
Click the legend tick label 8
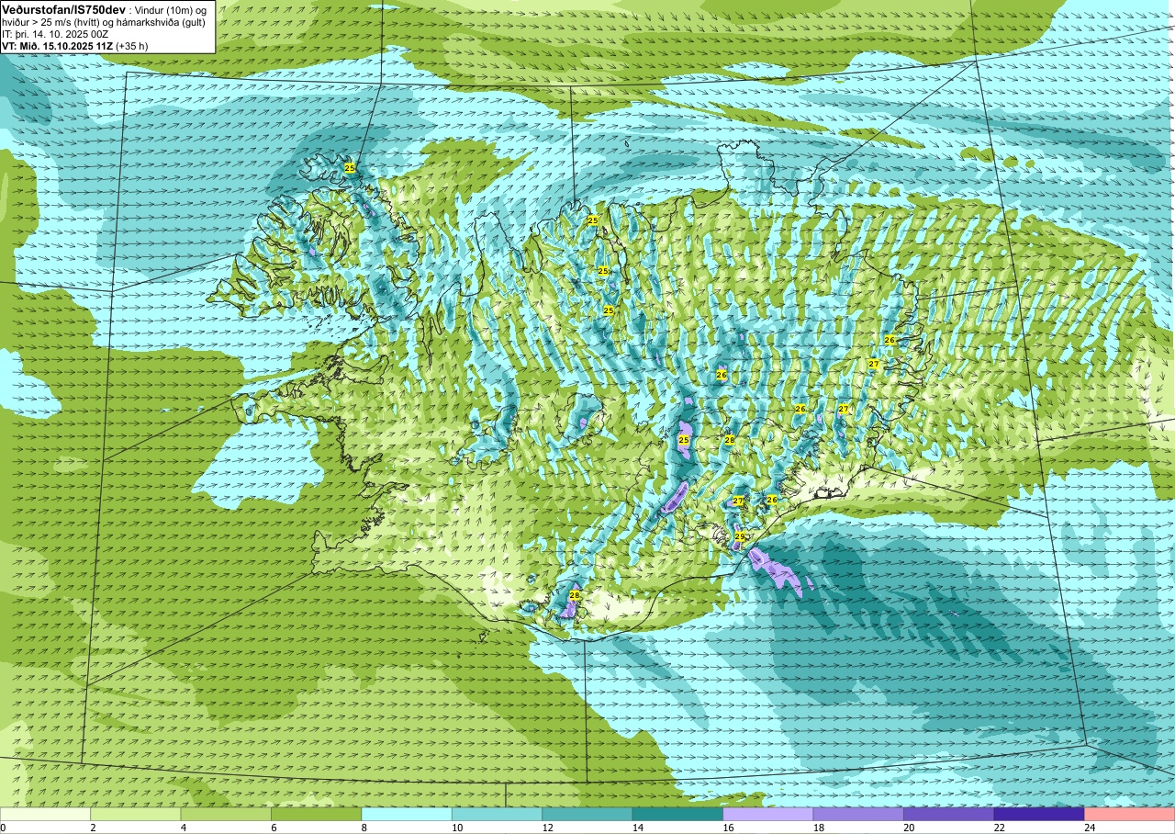point(364,828)
